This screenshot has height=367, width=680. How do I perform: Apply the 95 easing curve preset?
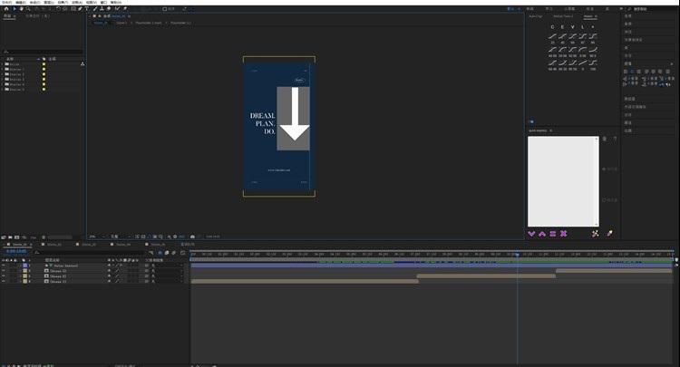[x=593, y=38]
